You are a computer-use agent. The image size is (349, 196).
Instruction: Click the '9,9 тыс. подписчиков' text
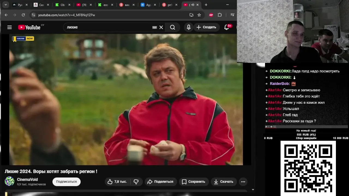click(x=31, y=184)
